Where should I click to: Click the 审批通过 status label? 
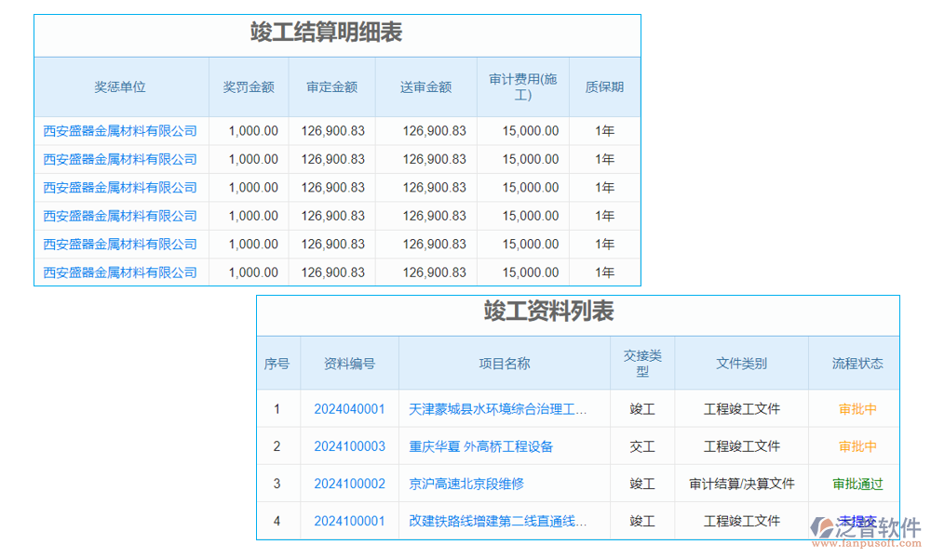[x=855, y=484]
